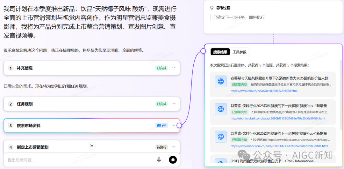Screen dimensions: 344x169
Task: Click 已读取完毕 badge above hibor.com.cn link
Action: click(x=239, y=140)
